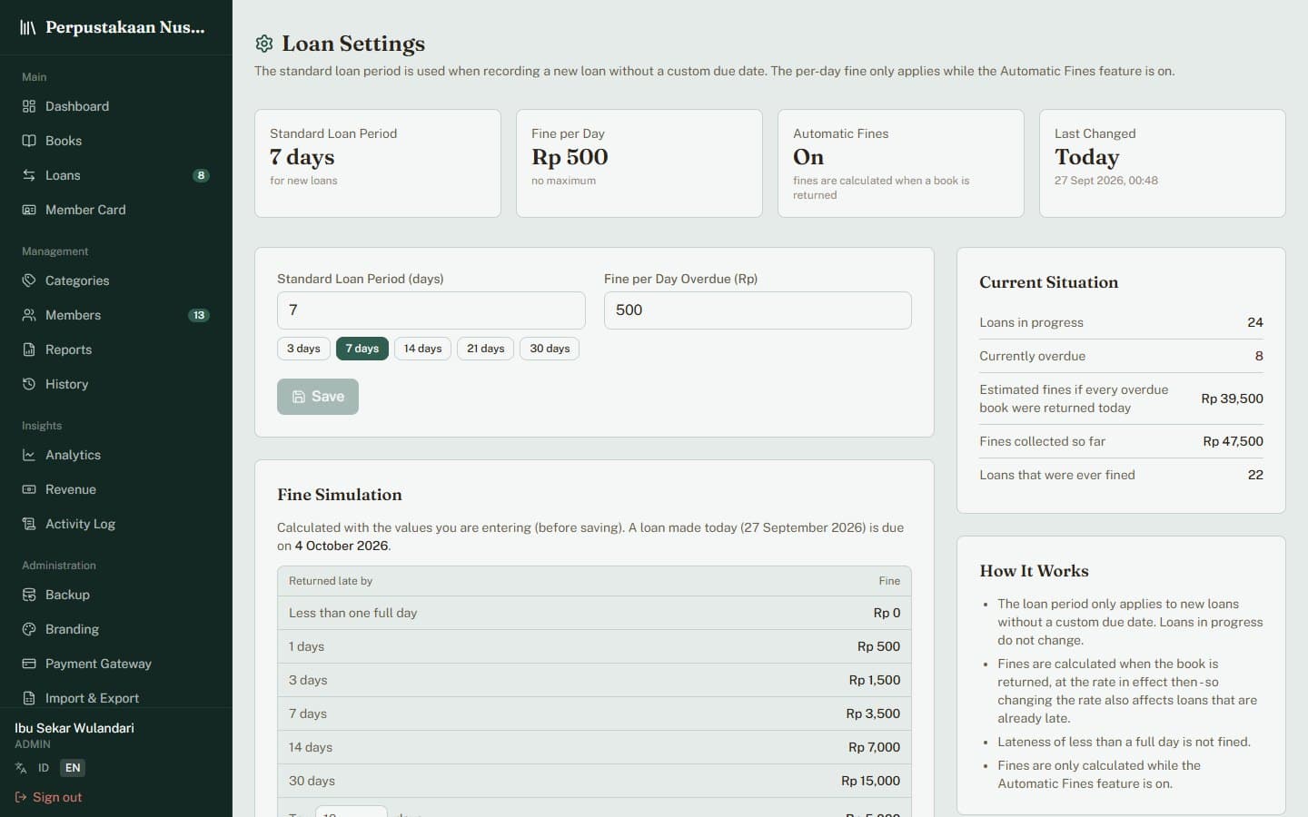1308x817 pixels.
Task: Click the Backup database icon
Action: click(x=29, y=595)
